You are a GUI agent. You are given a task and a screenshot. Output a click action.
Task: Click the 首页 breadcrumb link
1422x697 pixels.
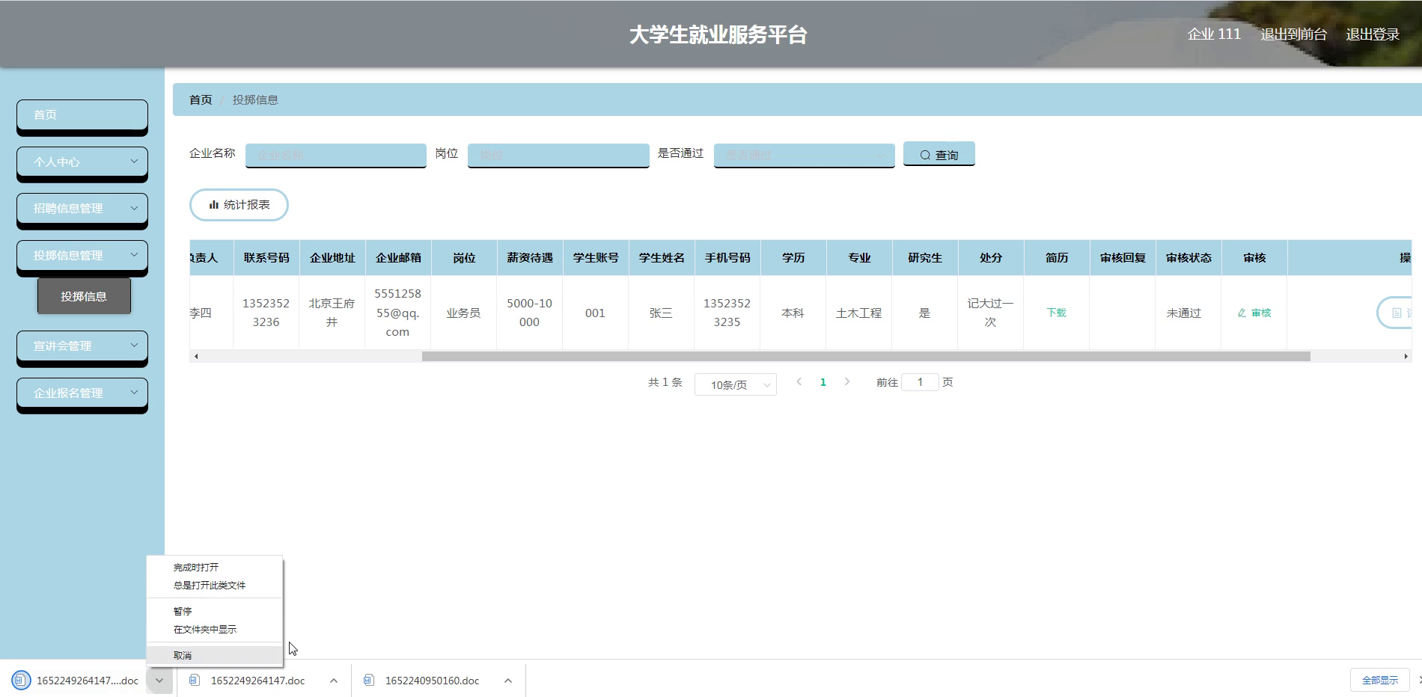[x=201, y=99]
